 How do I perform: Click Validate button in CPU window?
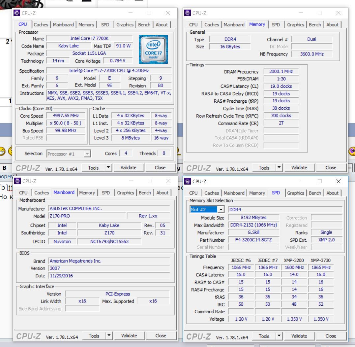tap(128, 168)
